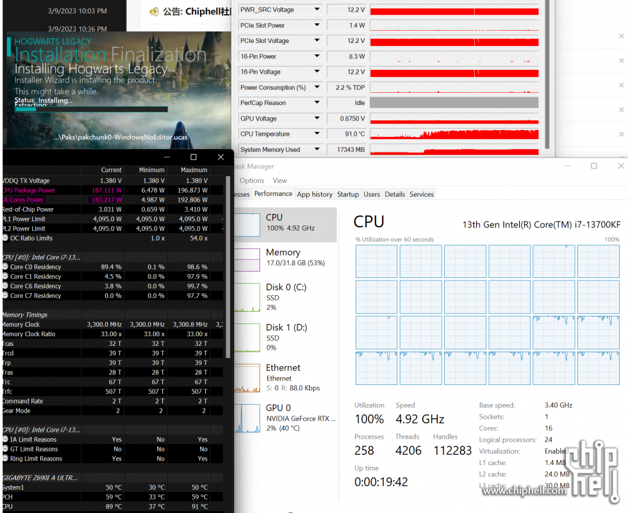This screenshot has width=628, height=513.
Task: Select GPU 0 in Task Manager sidebar
Action: pos(285,418)
